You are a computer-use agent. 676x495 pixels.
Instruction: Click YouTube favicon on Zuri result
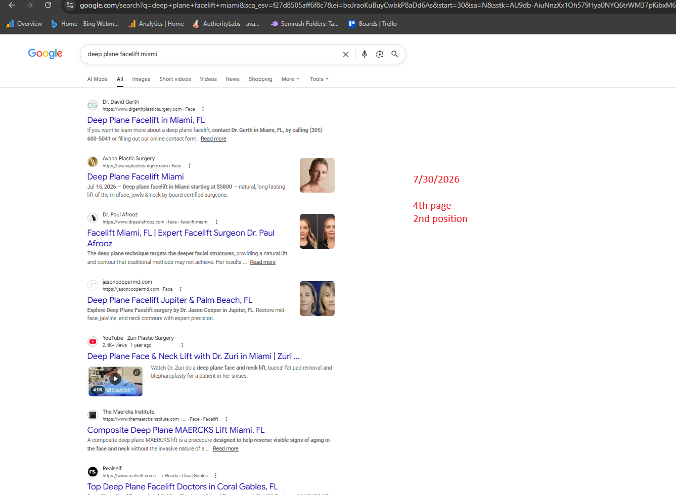93,341
